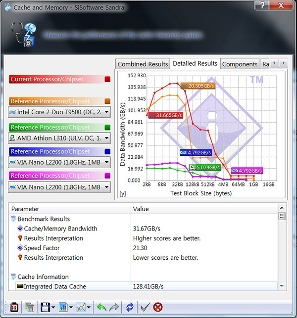Click the 'Lower scores are better.' text
Image resolution: width=297 pixels, height=318 pixels.
tap(165, 258)
